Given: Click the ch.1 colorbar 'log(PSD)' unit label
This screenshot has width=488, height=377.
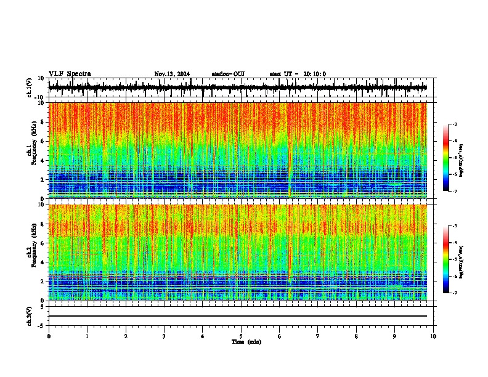Looking at the screenshot, I should 462,161.
